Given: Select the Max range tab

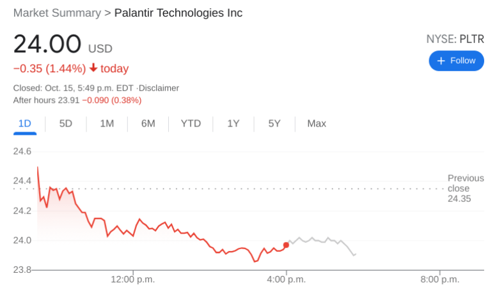Looking at the screenshot, I should (317, 123).
